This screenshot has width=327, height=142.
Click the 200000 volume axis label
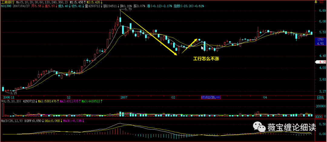pyautogui.click(x=321, y=106)
